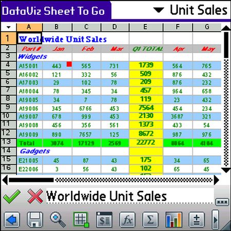Click the vertical scrollbar thumb

click(226, 45)
